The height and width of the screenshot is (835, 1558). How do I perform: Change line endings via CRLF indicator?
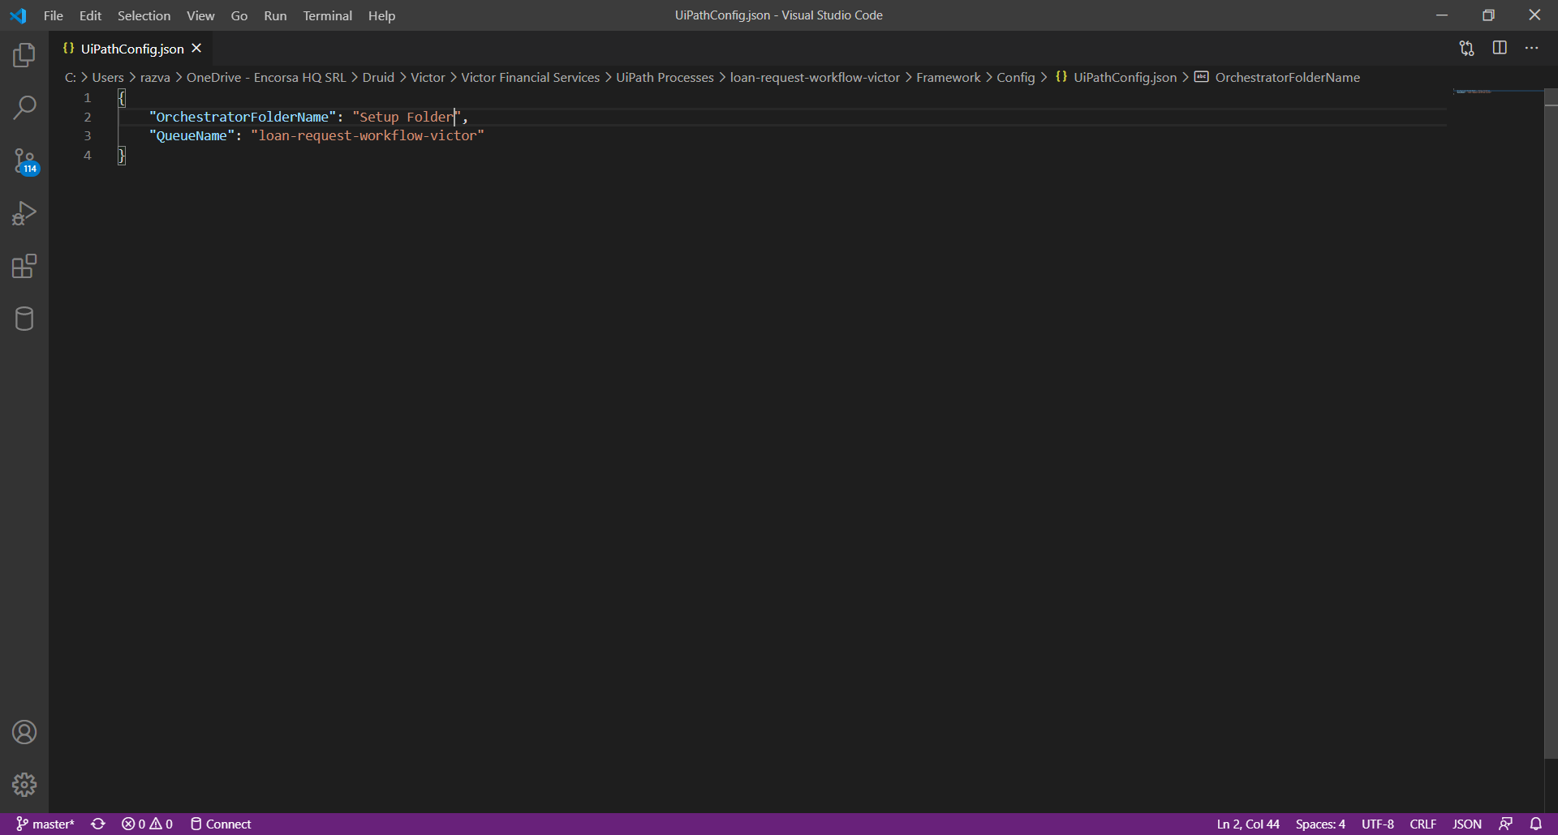(1422, 824)
